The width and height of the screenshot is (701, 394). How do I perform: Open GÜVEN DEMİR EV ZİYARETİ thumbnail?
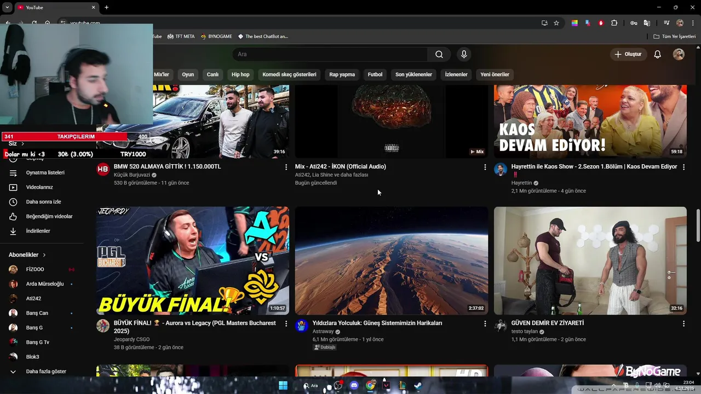(x=590, y=260)
